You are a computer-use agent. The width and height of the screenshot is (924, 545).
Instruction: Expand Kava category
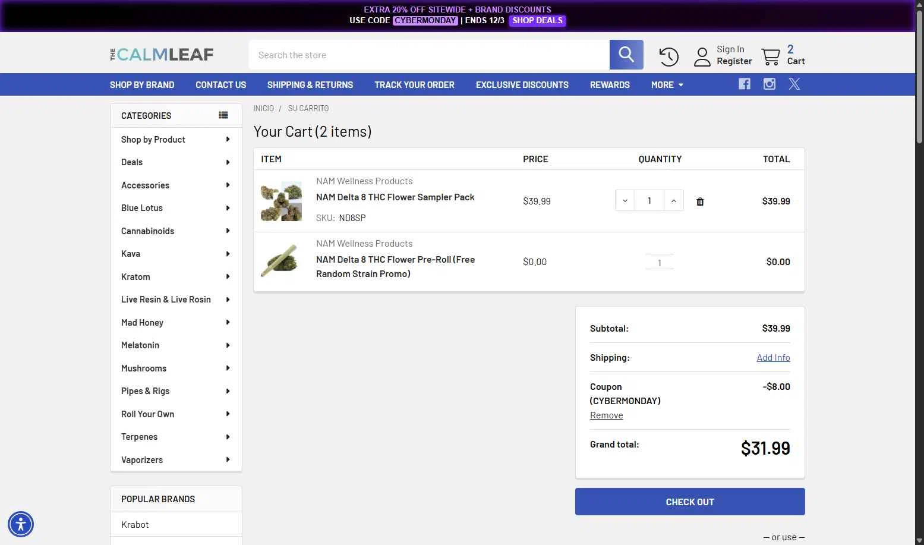pos(228,254)
